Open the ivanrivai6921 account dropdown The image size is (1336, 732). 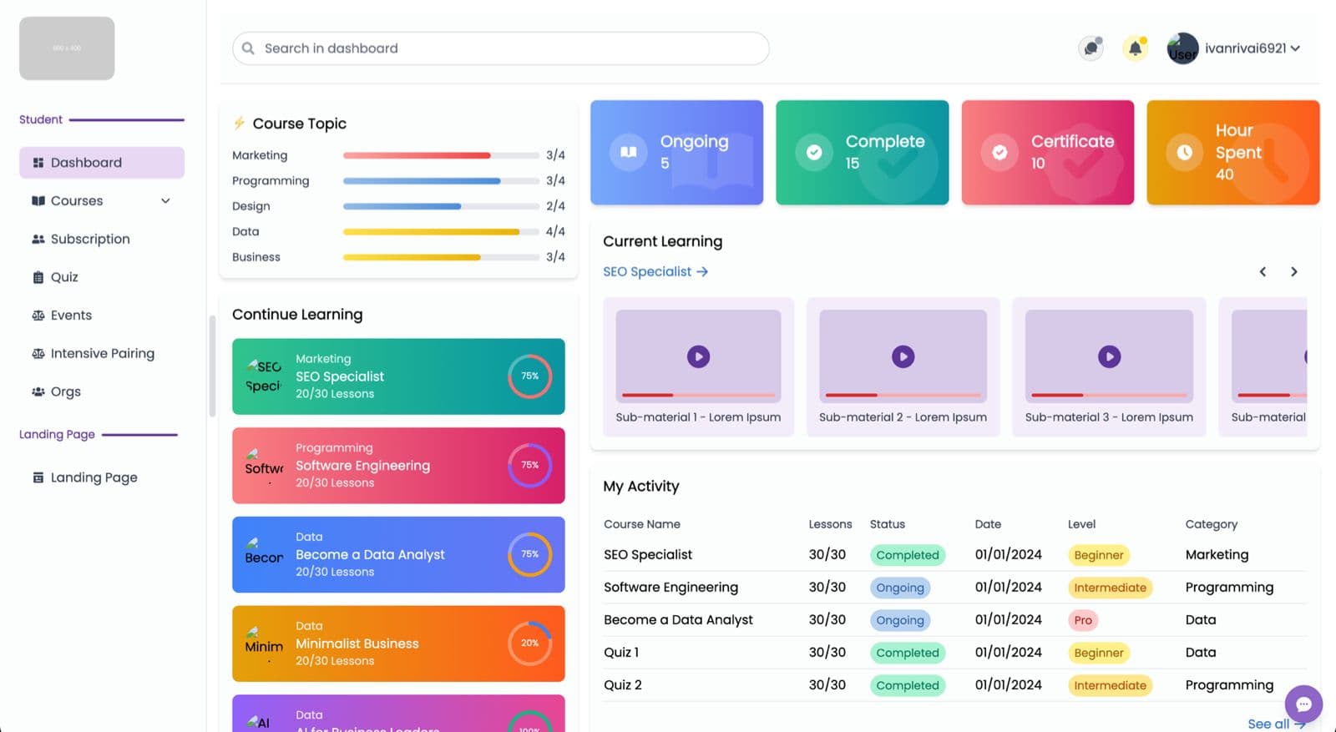click(1252, 48)
